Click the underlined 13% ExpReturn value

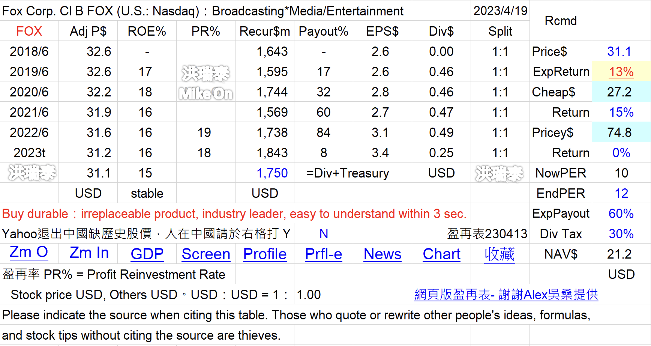[621, 72]
